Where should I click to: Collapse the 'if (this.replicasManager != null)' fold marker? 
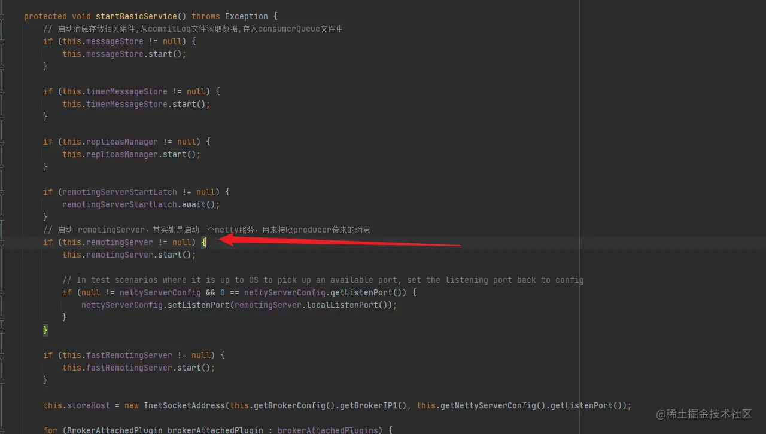point(2,142)
